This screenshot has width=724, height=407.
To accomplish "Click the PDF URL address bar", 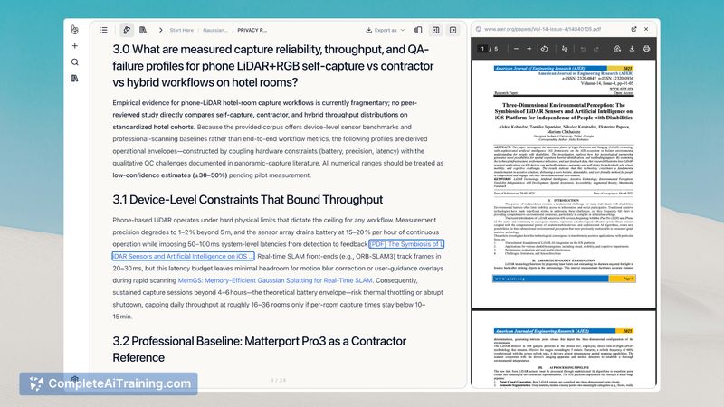I will pyautogui.click(x=542, y=29).
